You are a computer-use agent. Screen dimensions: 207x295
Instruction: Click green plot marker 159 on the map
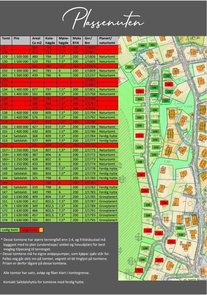[x=133, y=50]
